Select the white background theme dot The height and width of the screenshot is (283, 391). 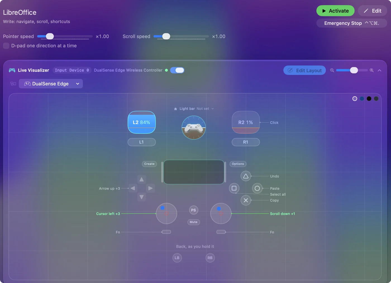pos(355,99)
